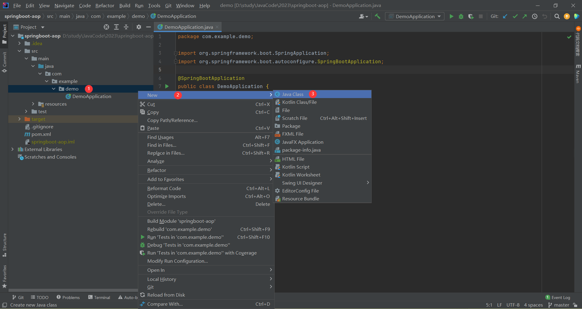Screen dimensions: 582x309
Task: Open Project panel settings gear
Action: 139,27
